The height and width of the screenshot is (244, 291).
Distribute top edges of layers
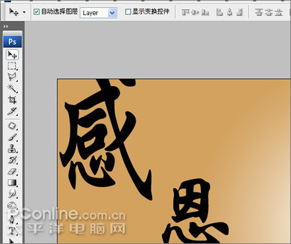(259, 12)
